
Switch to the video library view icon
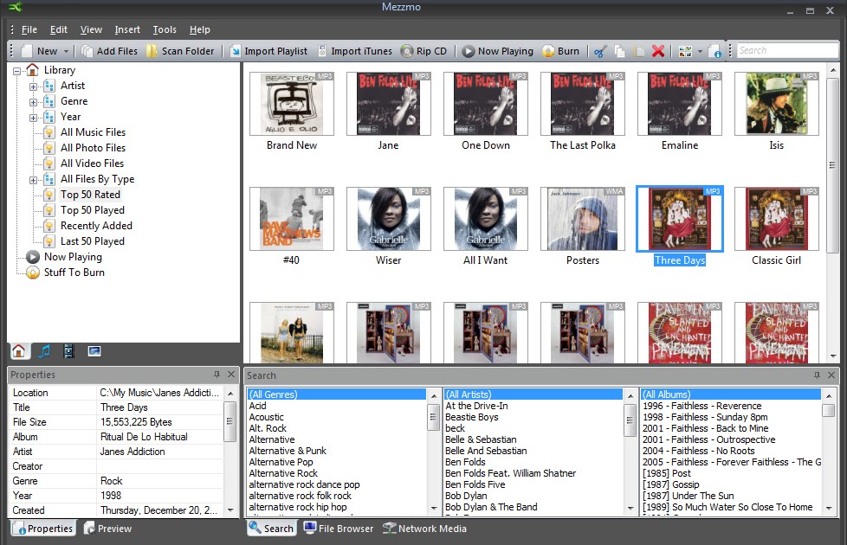click(68, 351)
